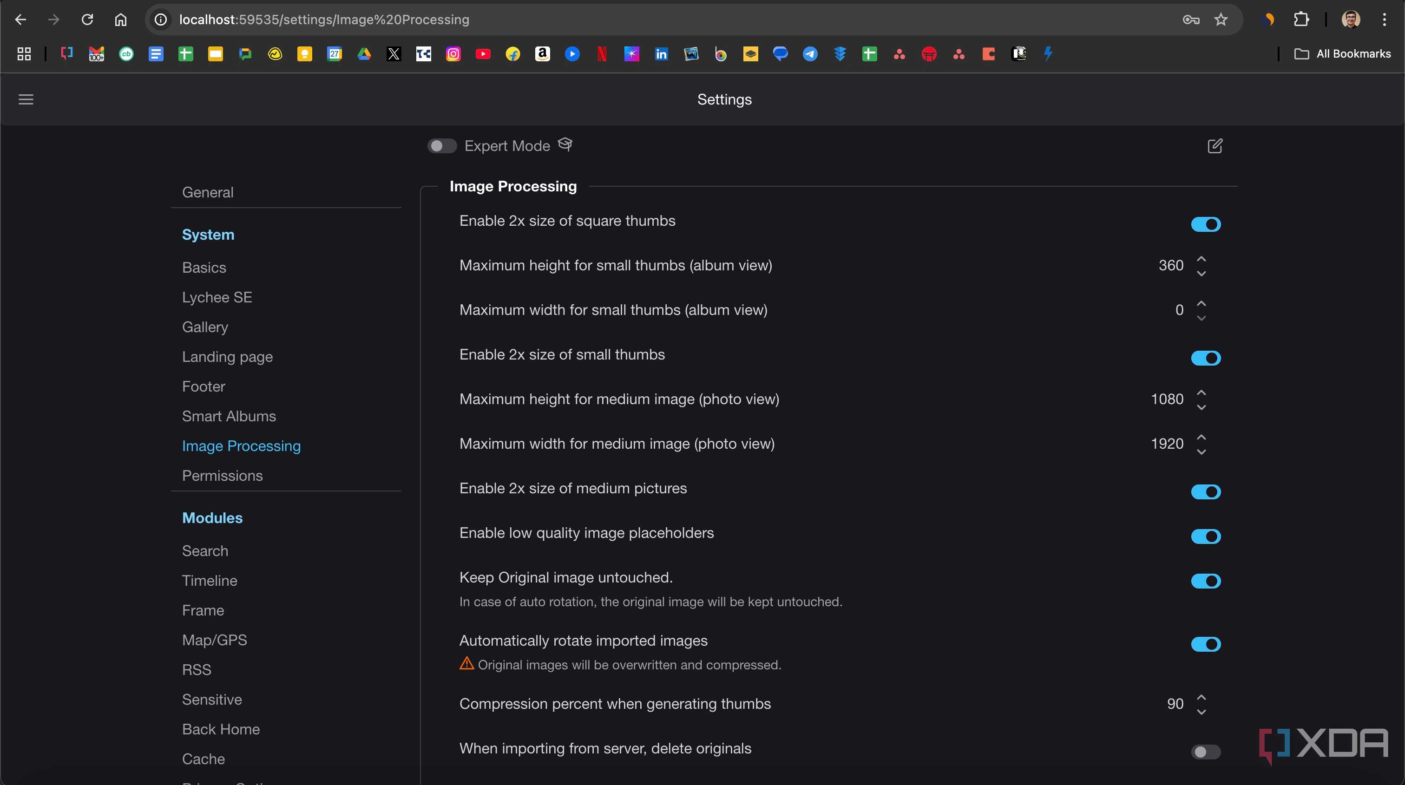This screenshot has width=1405, height=785.
Task: Decrease maximum width for small thumbs
Action: [x=1201, y=318]
